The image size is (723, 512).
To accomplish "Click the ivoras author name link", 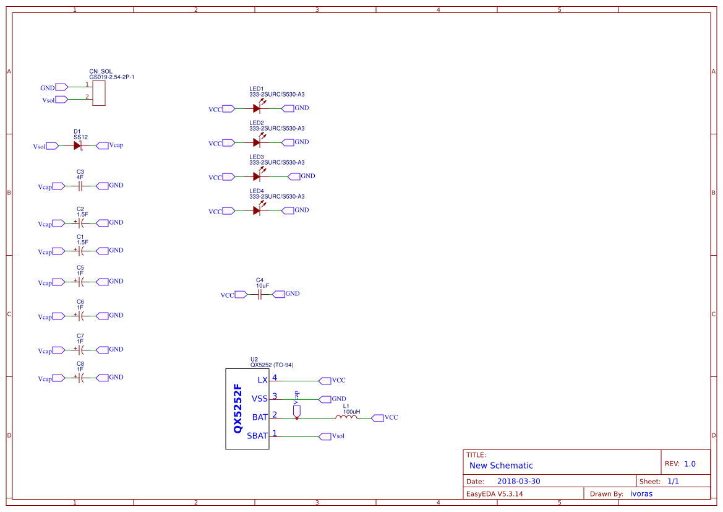I will pos(641,493).
